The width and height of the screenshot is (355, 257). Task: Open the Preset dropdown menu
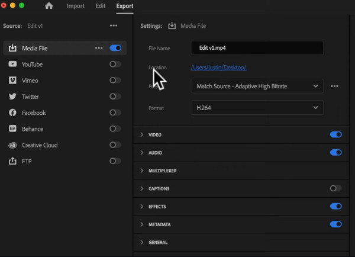coord(257,86)
